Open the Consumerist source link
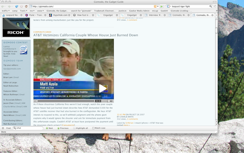The width and height of the screenshot is (244, 153). tap(68, 125)
